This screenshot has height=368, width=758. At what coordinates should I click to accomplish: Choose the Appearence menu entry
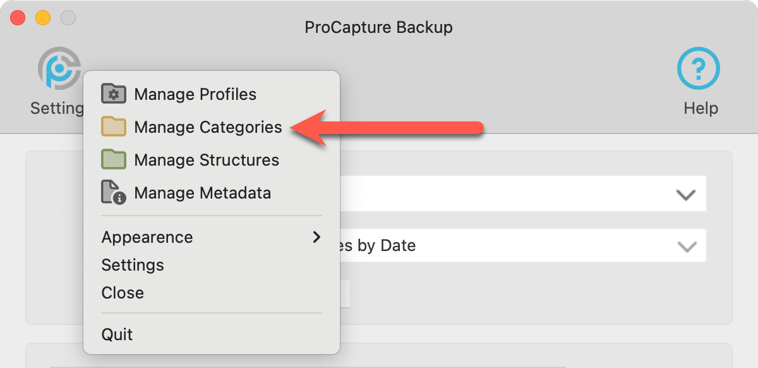click(147, 237)
